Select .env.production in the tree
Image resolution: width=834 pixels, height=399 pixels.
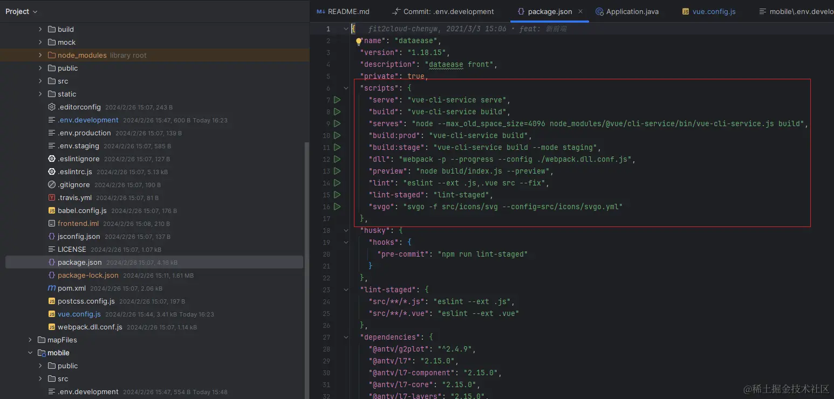pyautogui.click(x=84, y=133)
